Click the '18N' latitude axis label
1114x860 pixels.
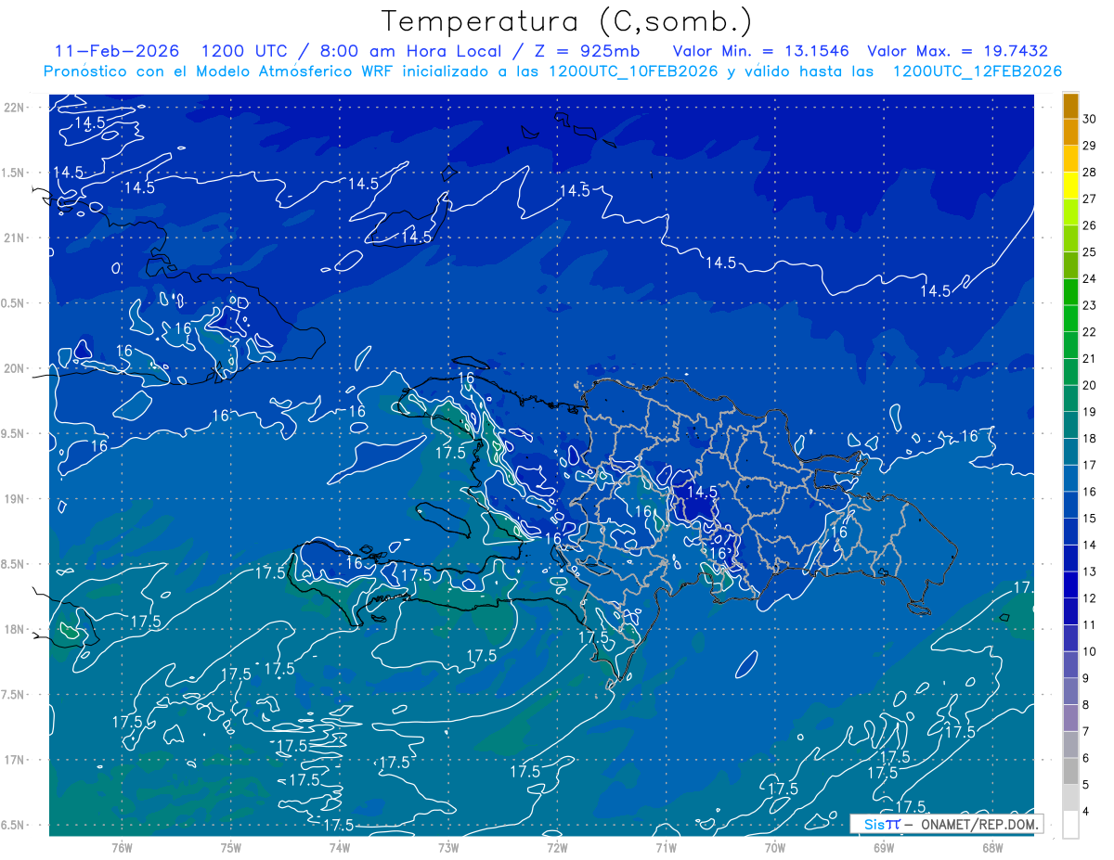(14, 629)
